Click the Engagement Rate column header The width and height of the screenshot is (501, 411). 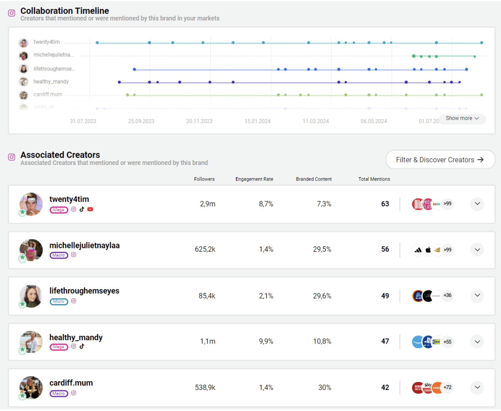coord(254,179)
